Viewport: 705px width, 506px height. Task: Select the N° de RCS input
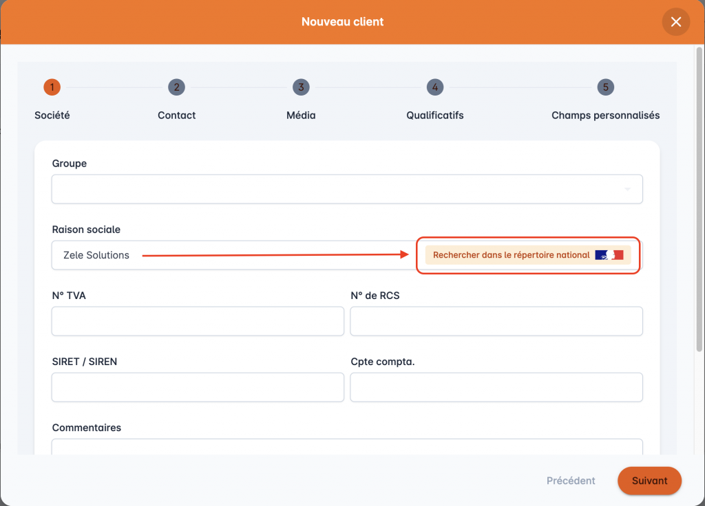tap(496, 321)
